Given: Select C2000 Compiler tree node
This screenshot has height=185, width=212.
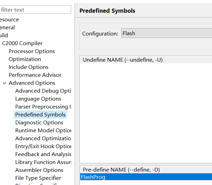Looking at the screenshot, I should 22,43.
